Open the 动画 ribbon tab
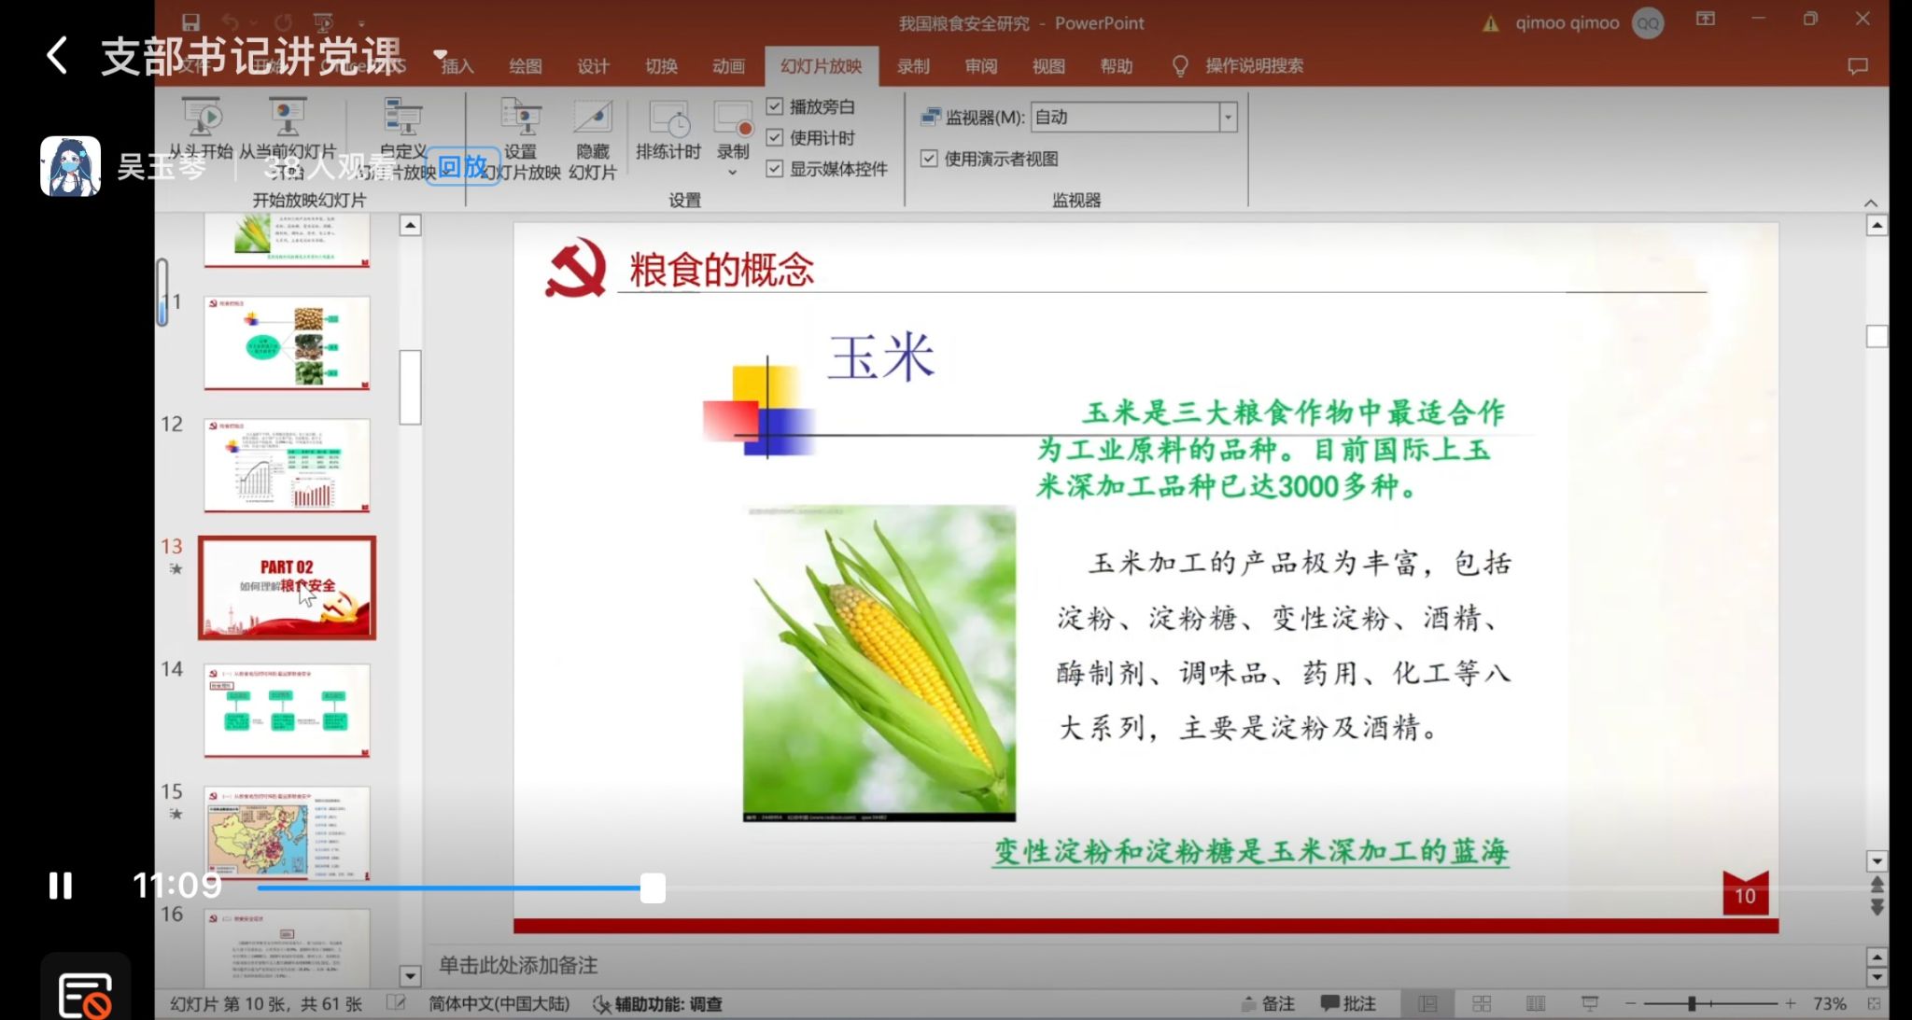1912x1020 pixels. pos(728,66)
